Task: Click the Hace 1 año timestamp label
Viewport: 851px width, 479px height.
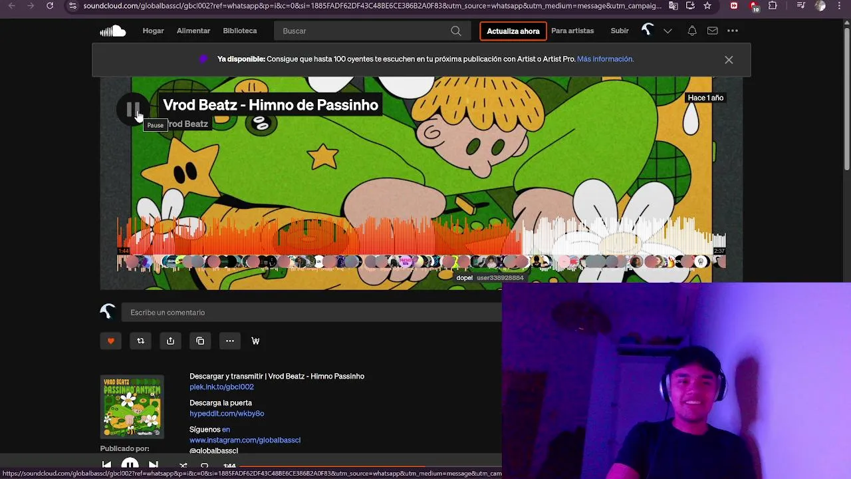Action: (x=705, y=98)
